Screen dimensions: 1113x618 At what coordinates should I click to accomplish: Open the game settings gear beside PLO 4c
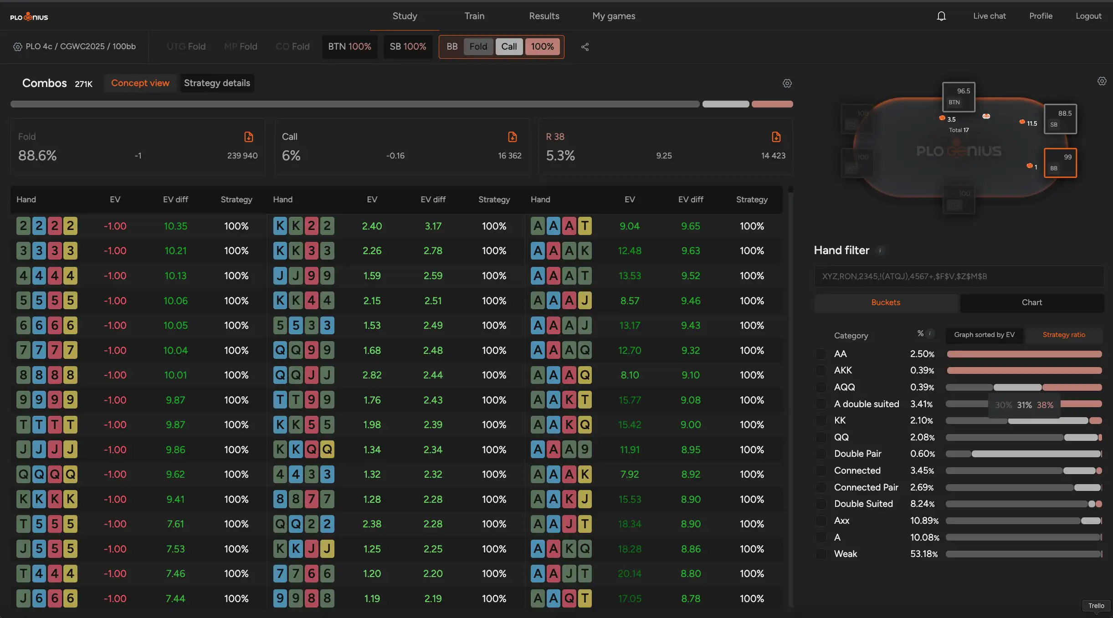click(x=17, y=47)
